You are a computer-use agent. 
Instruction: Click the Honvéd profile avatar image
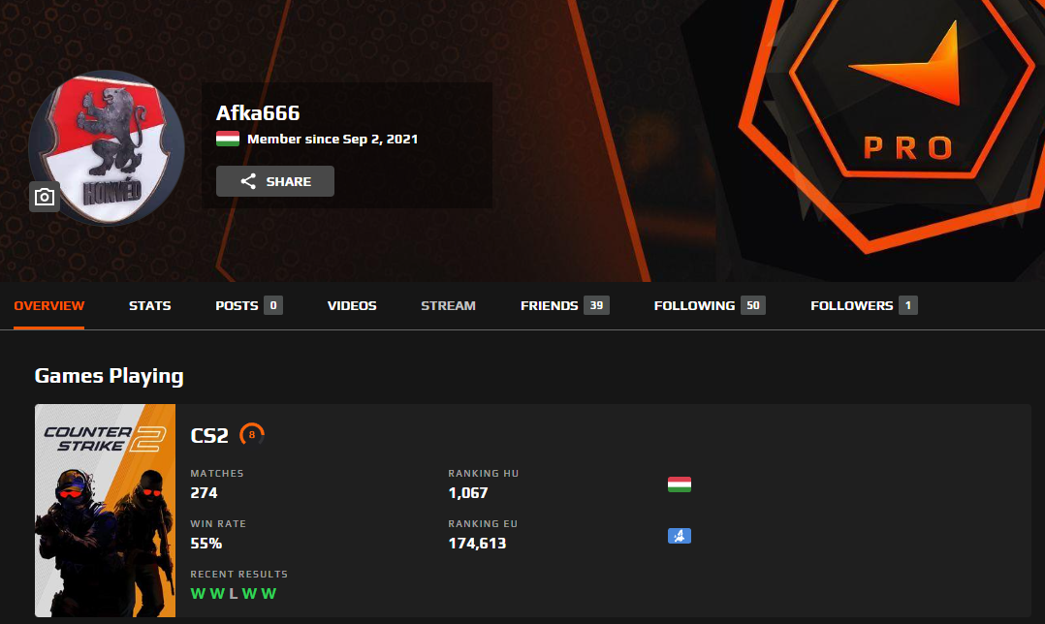[107, 148]
